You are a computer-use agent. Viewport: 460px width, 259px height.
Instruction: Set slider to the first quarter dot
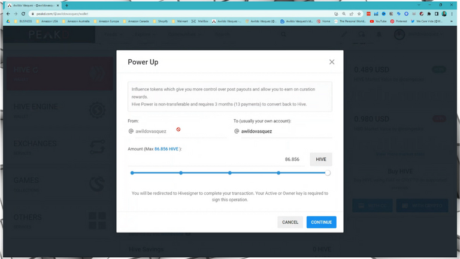click(x=181, y=173)
